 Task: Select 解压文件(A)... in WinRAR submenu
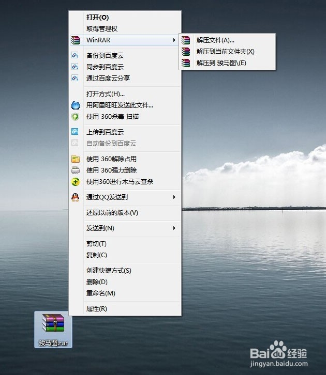coord(227,40)
